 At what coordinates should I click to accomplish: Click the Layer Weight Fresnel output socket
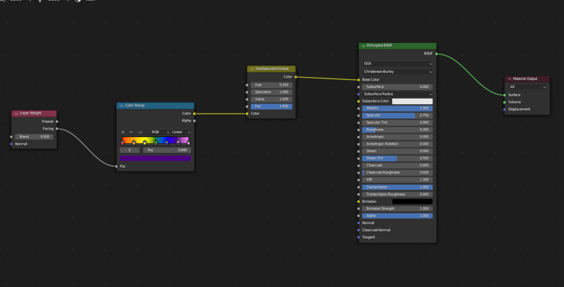(57, 121)
